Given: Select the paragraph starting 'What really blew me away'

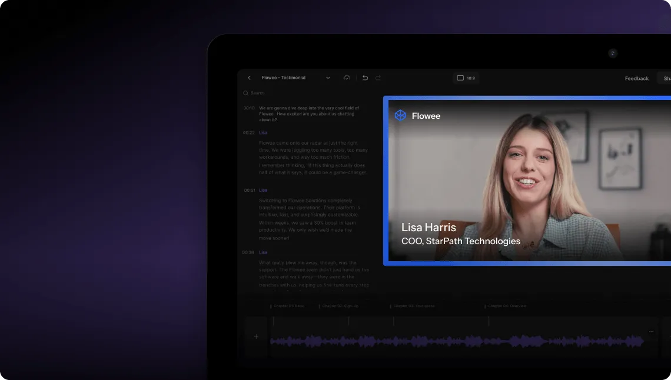Looking at the screenshot, I should pyautogui.click(x=314, y=274).
